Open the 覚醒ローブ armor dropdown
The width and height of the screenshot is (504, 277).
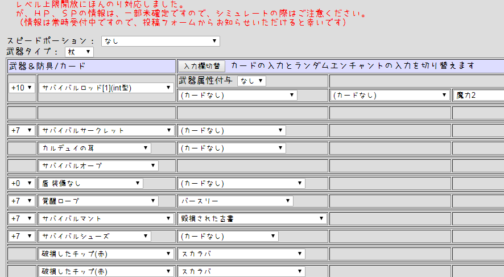98,201
